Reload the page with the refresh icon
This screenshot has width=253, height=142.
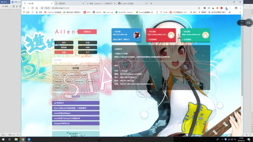[32, 8]
